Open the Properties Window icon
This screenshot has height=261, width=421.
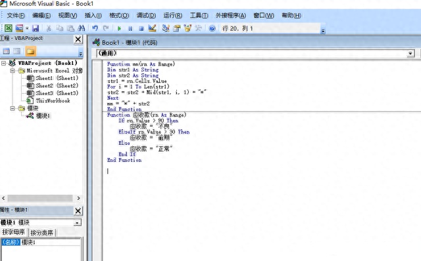click(x=177, y=28)
